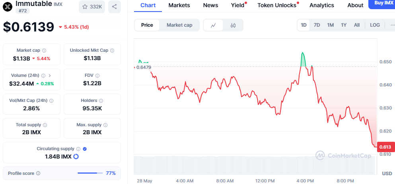Image resolution: width=395 pixels, height=184 pixels.
Task: Click the 0.6479 opening price label
Action: tap(144, 67)
